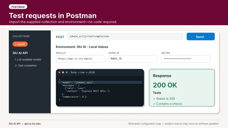Click the {"role": "user", line

point(75,88)
